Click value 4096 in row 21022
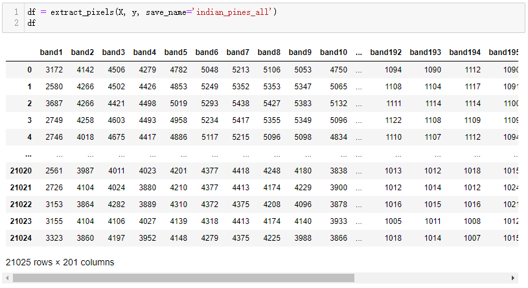The height and width of the screenshot is (288, 528). coord(303,205)
